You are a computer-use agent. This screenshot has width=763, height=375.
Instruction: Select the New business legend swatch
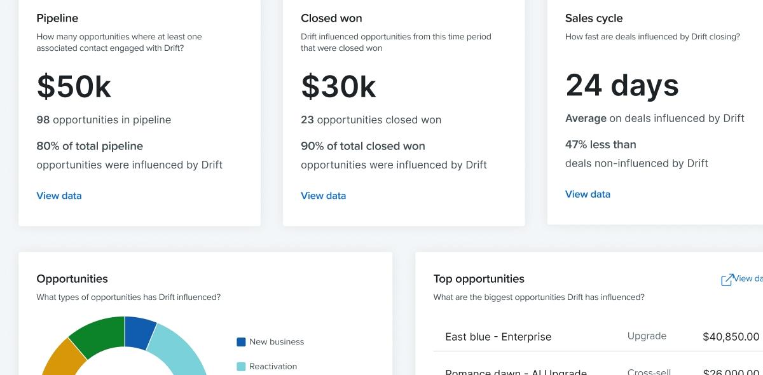tap(241, 342)
